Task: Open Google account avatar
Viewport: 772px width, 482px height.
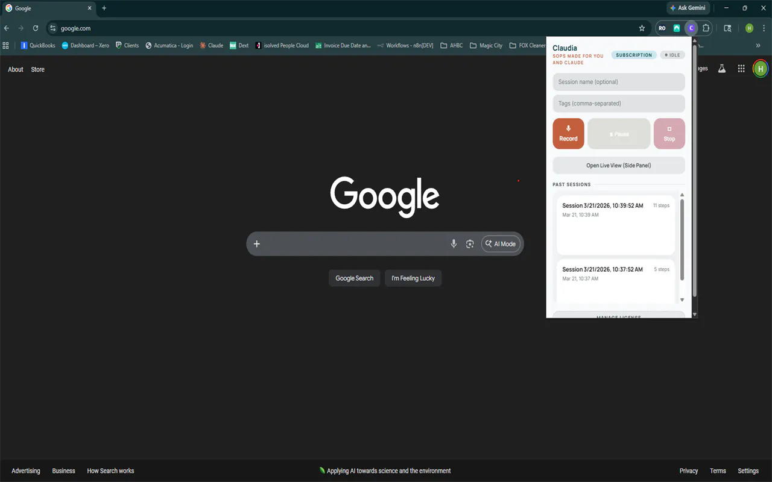Action: tap(761, 69)
